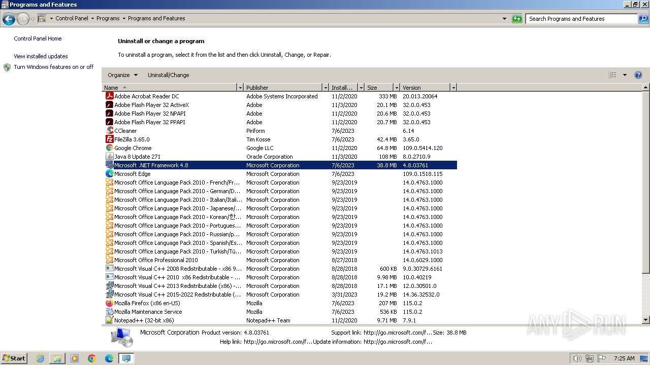Open the Size column filter dropdown

tap(397, 88)
